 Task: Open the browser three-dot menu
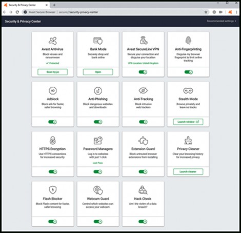[x=236, y=12]
